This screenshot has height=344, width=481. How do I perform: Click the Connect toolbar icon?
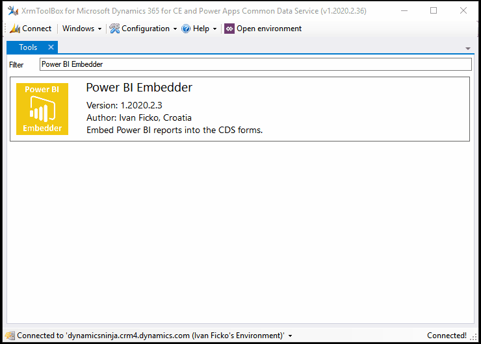pos(15,29)
